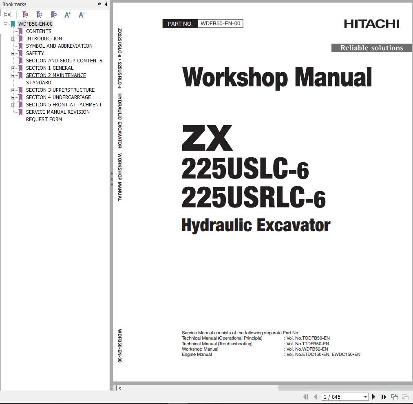413x404 pixels.
Task: Go to the previous page arrow
Action: click(316, 397)
